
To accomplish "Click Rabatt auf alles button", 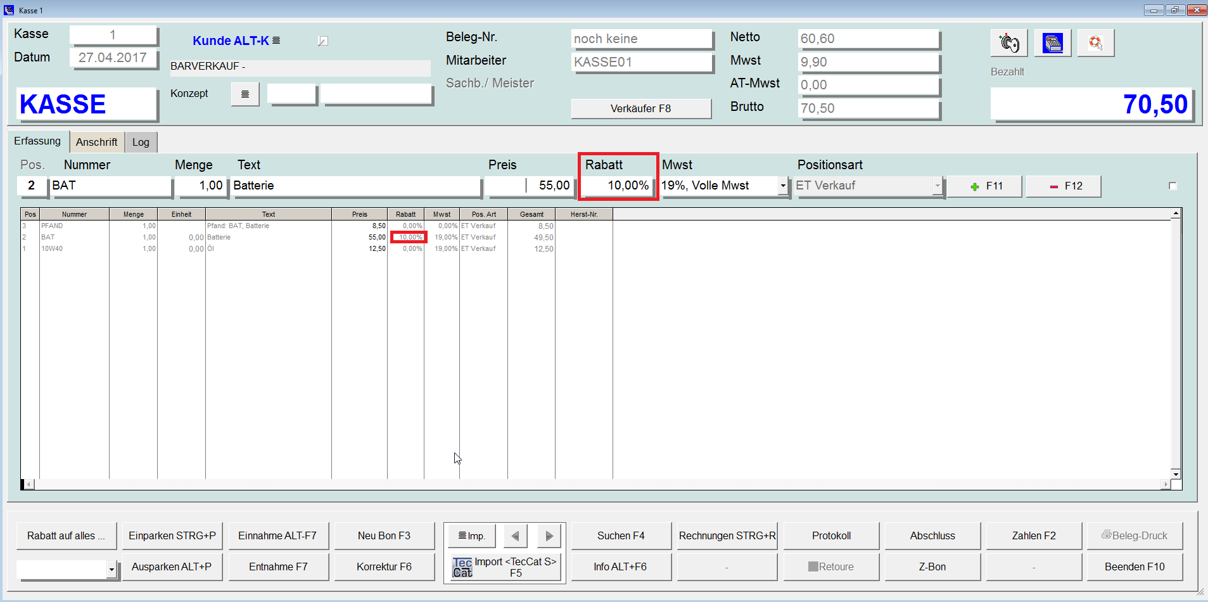I will tap(66, 535).
